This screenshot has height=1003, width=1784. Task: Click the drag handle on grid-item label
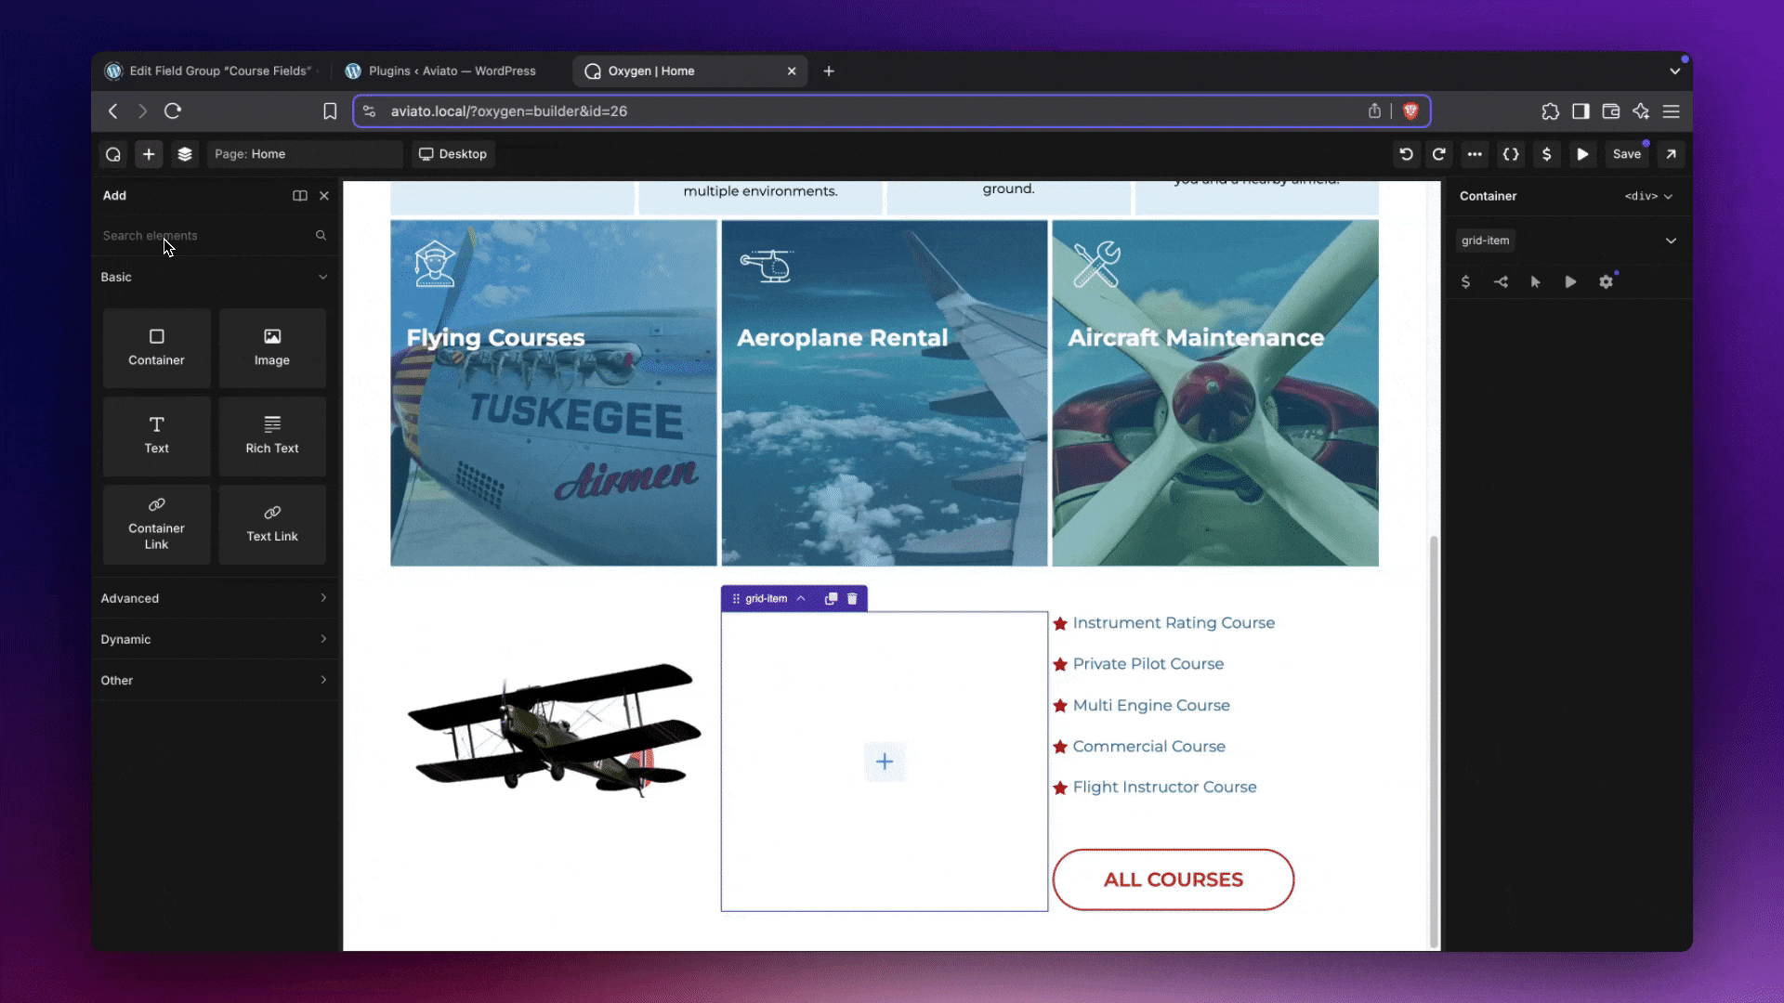click(736, 599)
